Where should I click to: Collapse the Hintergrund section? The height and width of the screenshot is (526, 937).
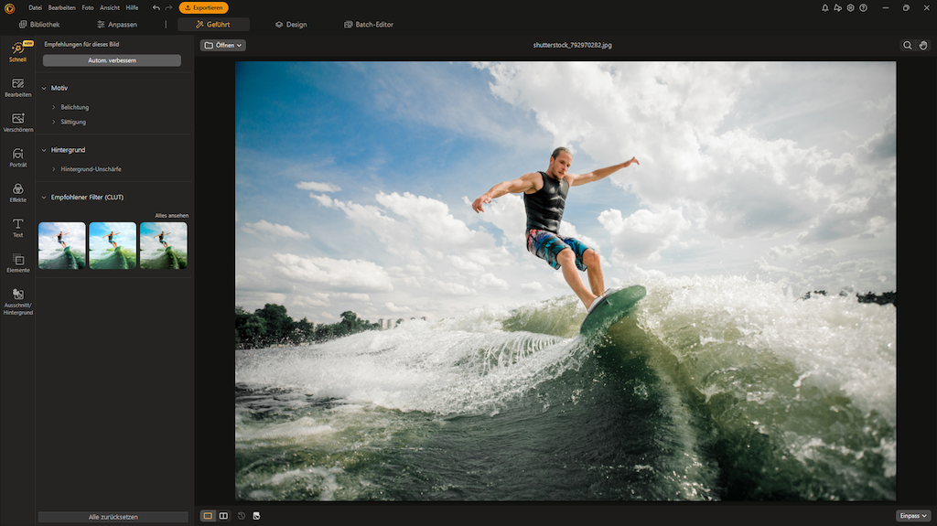[44, 150]
